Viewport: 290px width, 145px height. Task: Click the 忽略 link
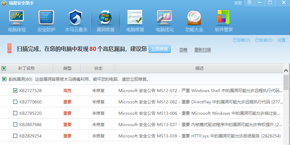183,50
